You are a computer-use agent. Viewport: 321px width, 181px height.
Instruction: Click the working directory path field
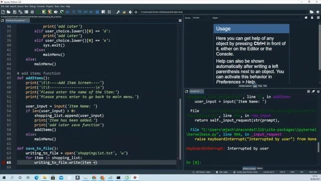[224, 12]
